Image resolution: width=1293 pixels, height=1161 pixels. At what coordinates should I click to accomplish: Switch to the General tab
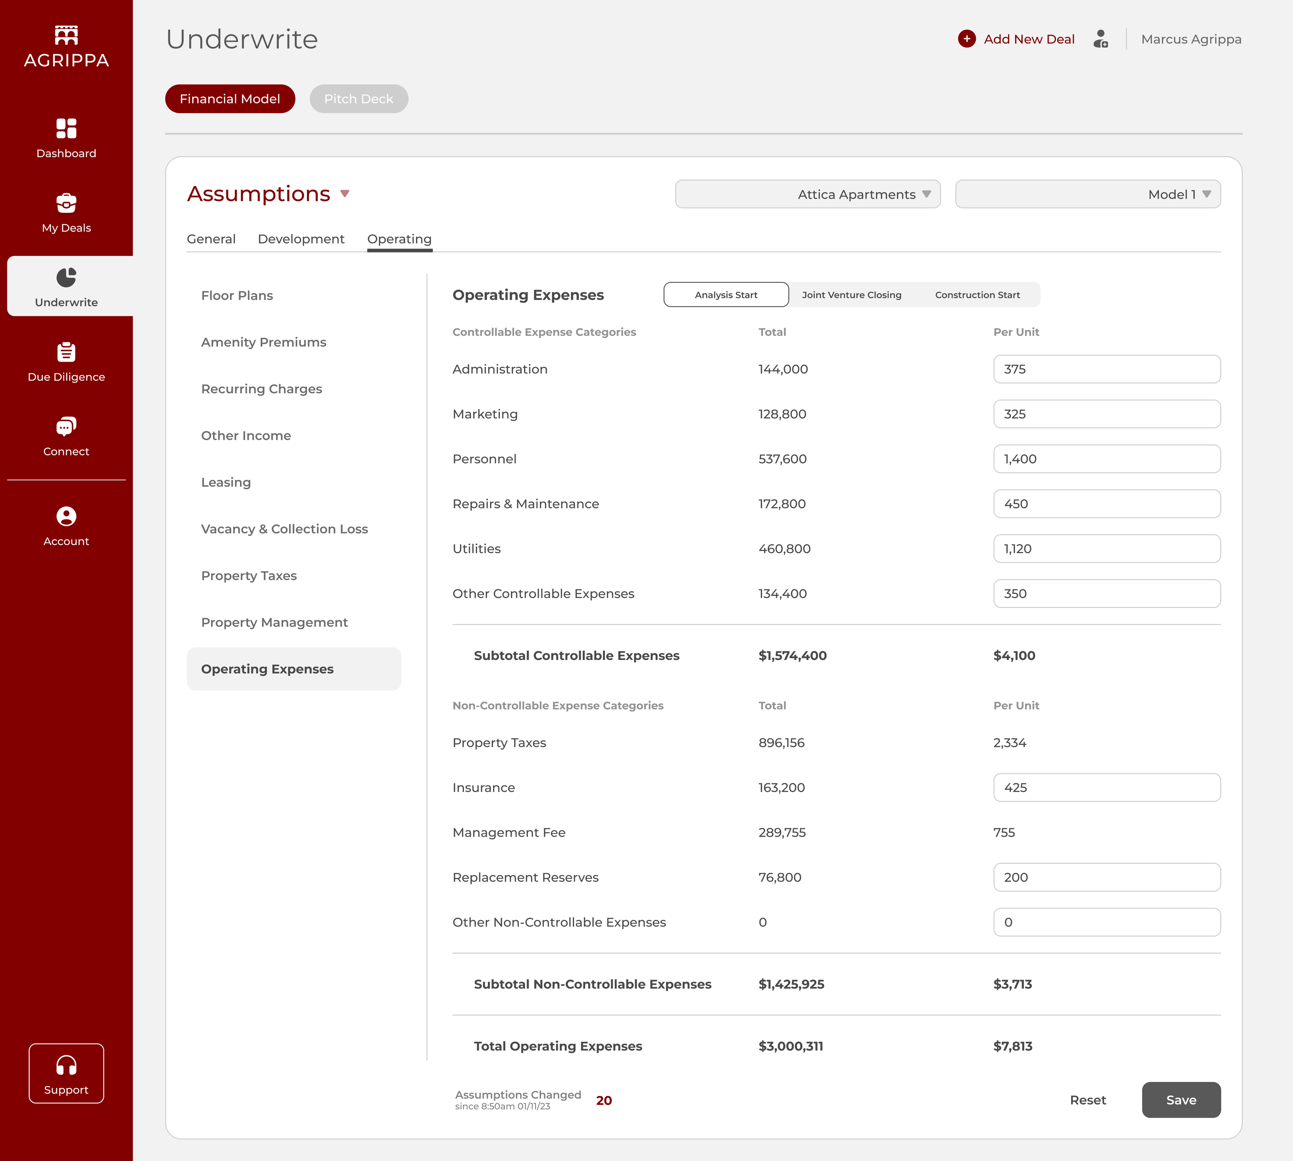(211, 239)
